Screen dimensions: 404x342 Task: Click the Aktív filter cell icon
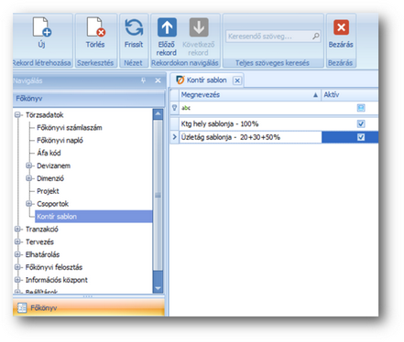pyautogui.click(x=361, y=108)
